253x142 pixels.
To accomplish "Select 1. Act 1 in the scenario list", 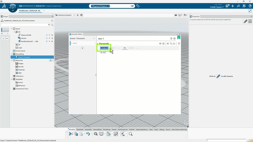I will point(82,43).
